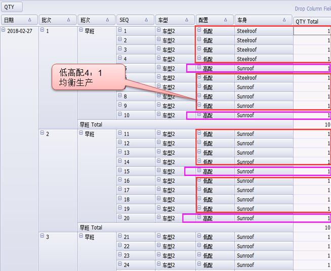Click sort arrow on 批次 header
Image resolution: width=331 pixels, height=271 pixels.
click(69, 20)
